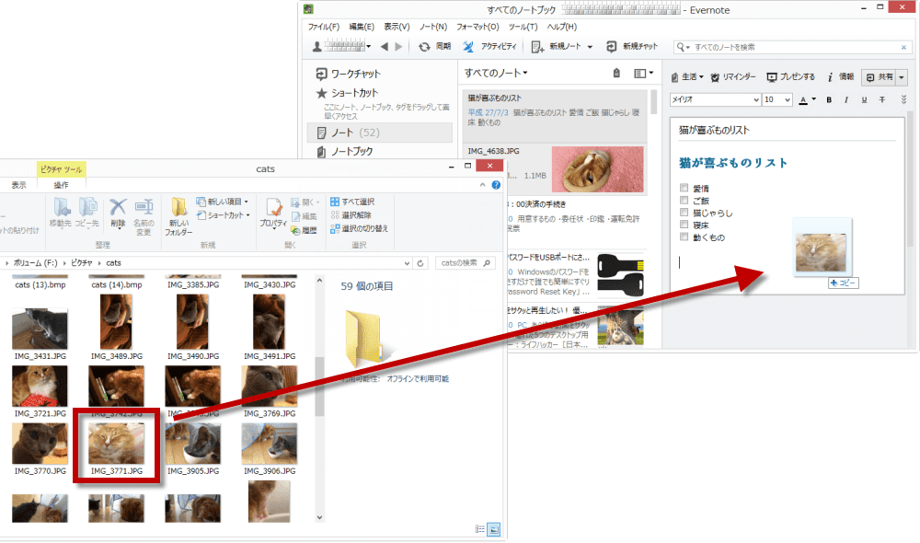Check the 寝床 checkbox
The height and width of the screenshot is (543, 920).
click(x=684, y=225)
